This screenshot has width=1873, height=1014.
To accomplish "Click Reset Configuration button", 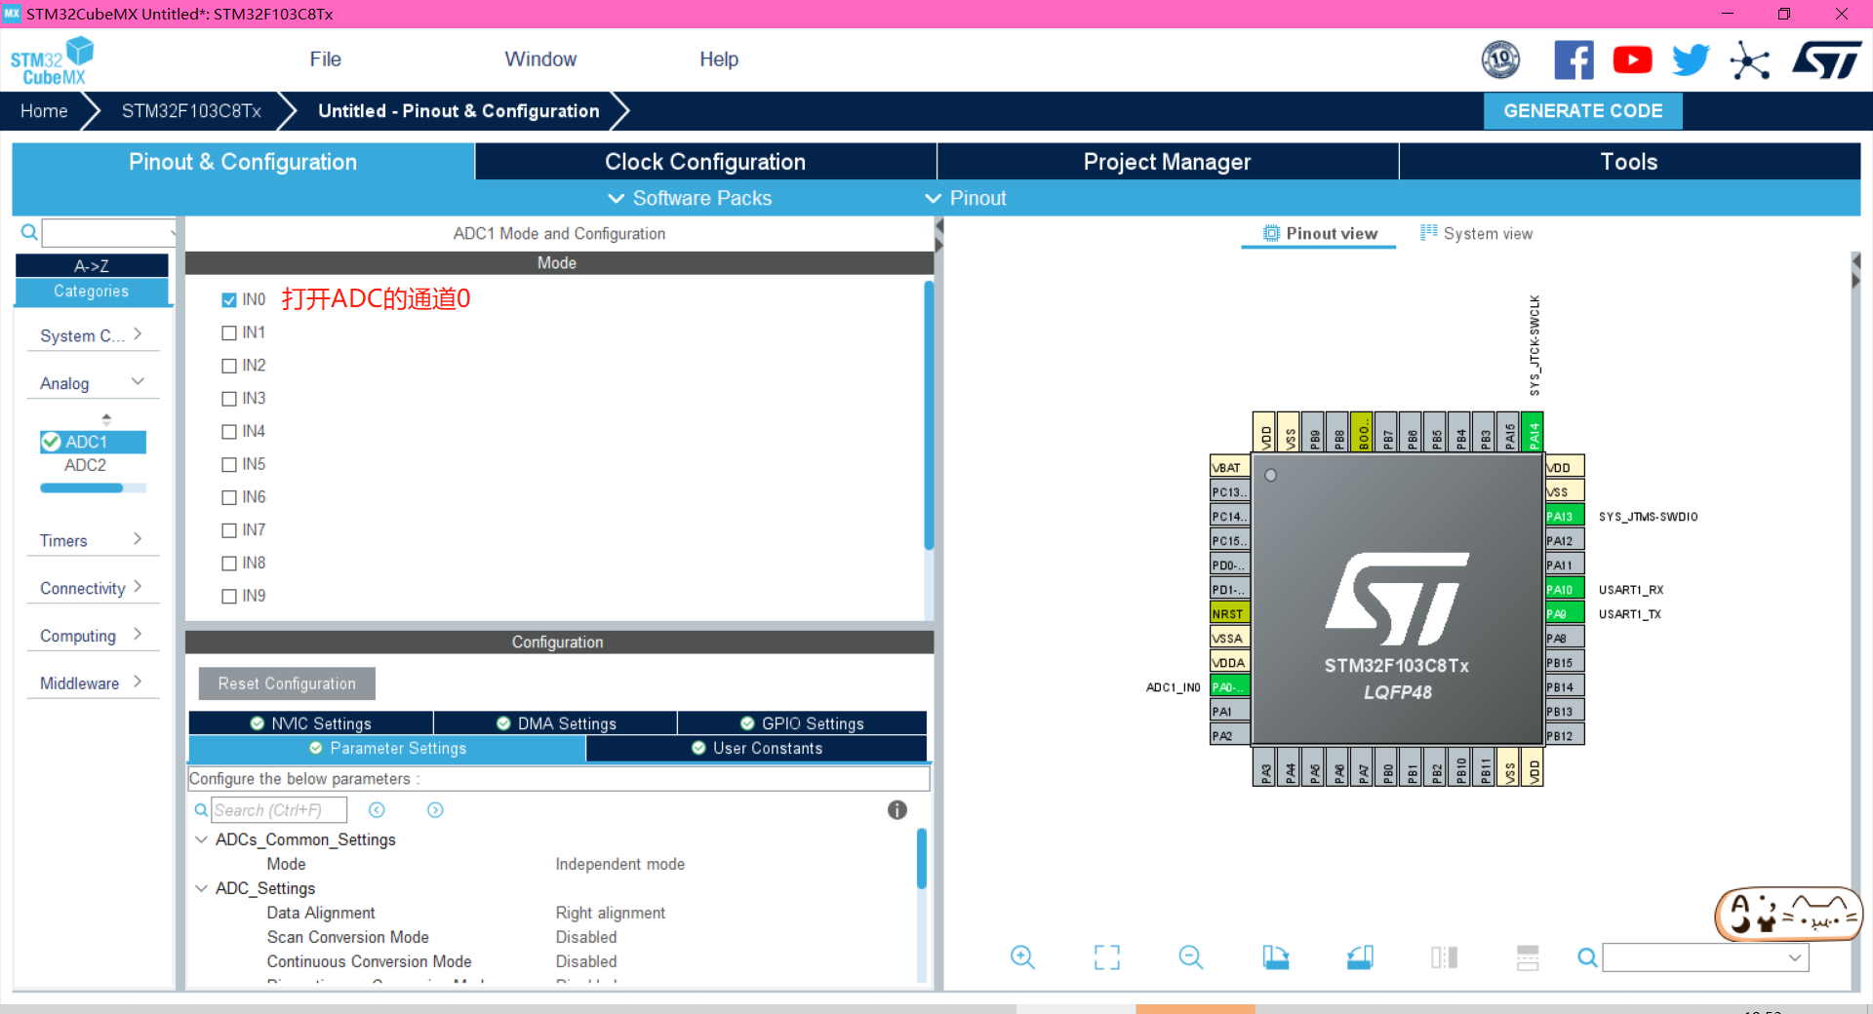I will pyautogui.click(x=287, y=683).
